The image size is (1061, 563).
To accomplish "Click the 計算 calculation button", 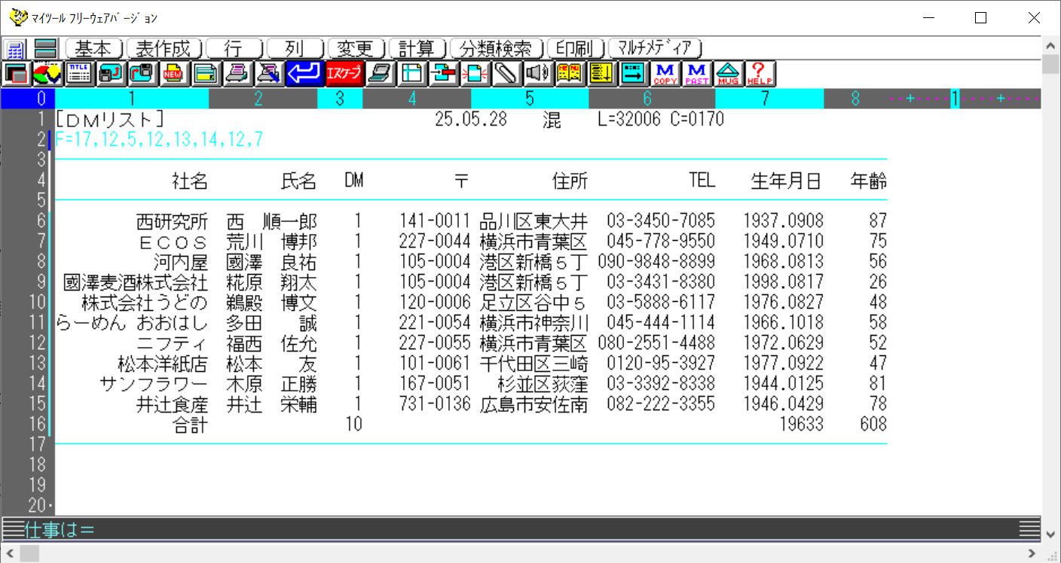I will coord(417,49).
